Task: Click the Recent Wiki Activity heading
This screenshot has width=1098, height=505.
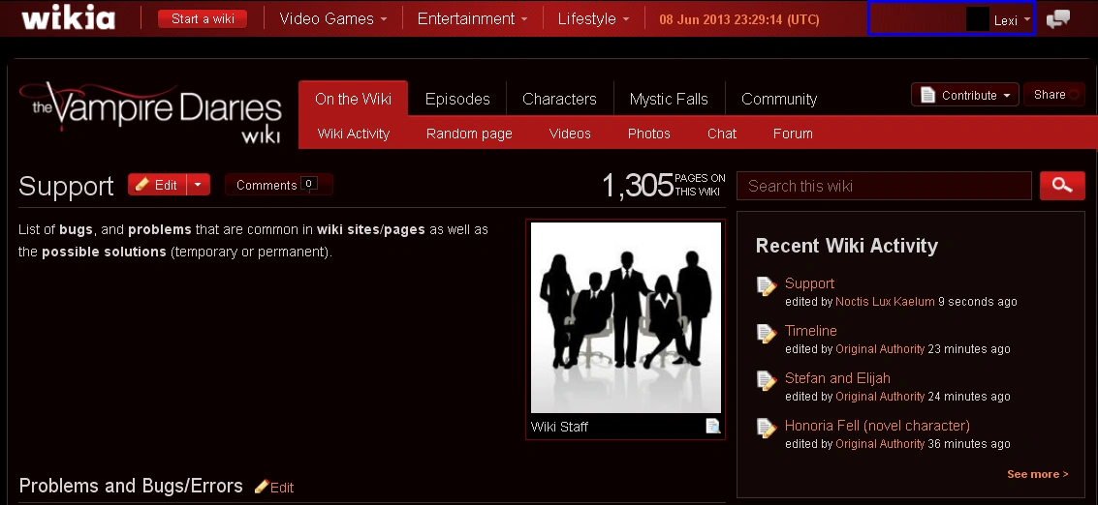Action: [847, 246]
